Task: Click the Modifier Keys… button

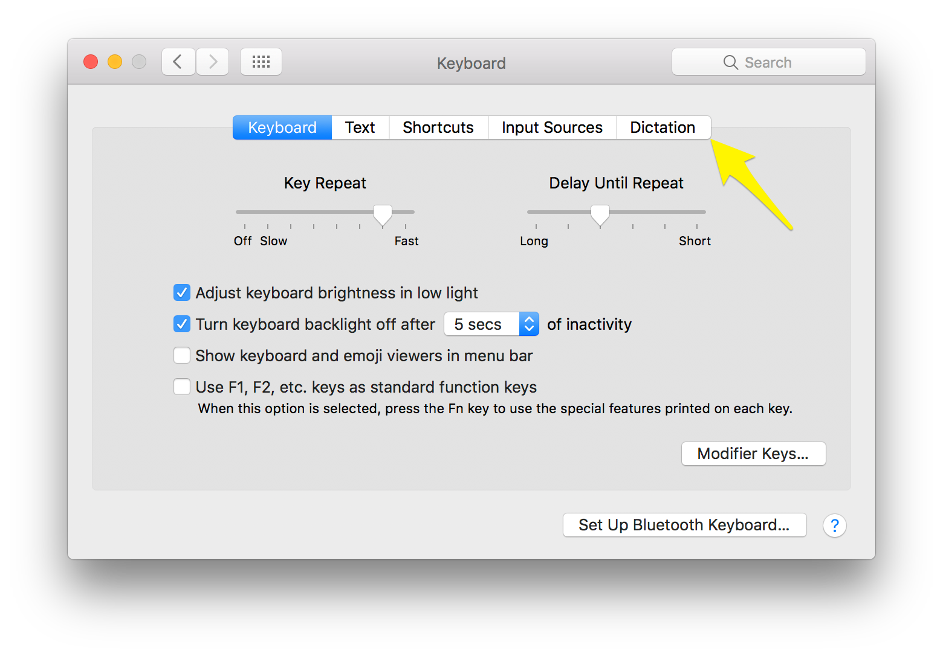Action: coord(753,454)
